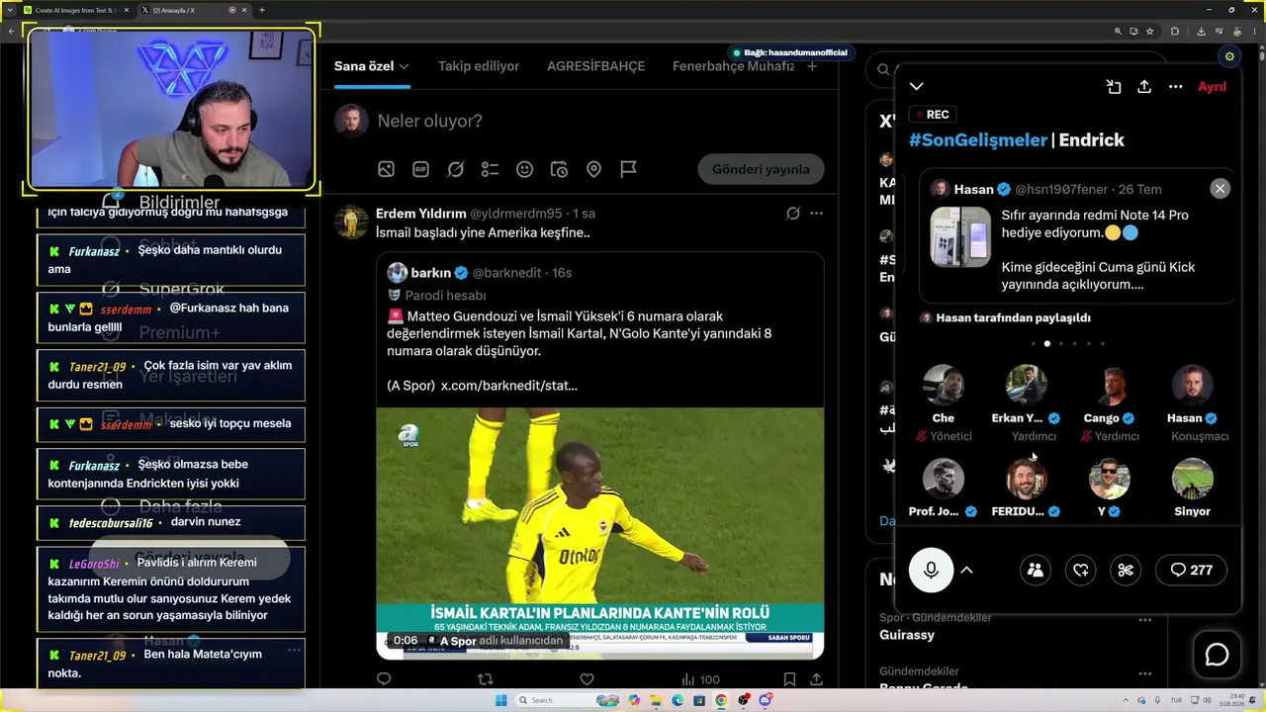Open the floating Grok chat button
Viewport: 1266px width, 712px height.
click(1217, 655)
